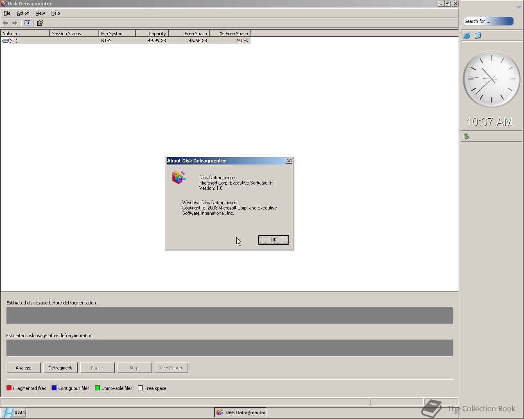This screenshot has width=524, height=419.
Task: Click the green Unmovable files legend swatch
Action: point(97,388)
